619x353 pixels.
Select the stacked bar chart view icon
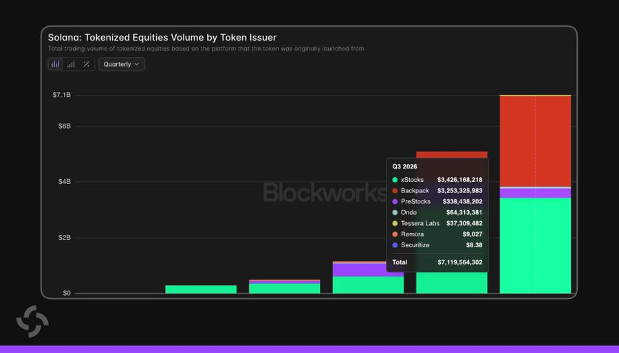click(55, 65)
